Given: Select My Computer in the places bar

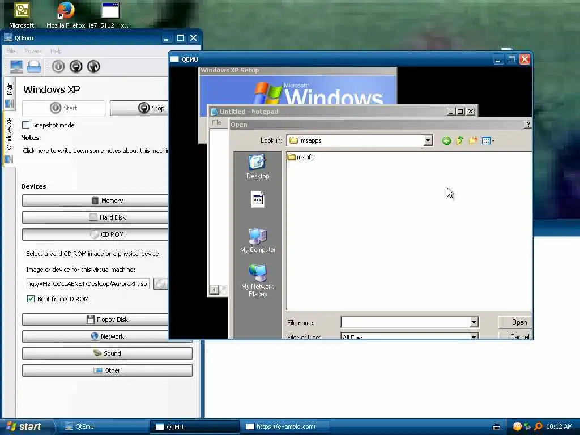Looking at the screenshot, I should pos(258,240).
